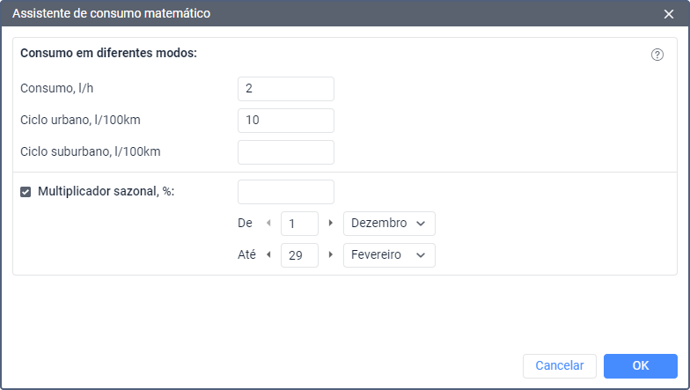Decrease the Até day with left arrow
This screenshot has height=390, width=690.
(x=268, y=255)
